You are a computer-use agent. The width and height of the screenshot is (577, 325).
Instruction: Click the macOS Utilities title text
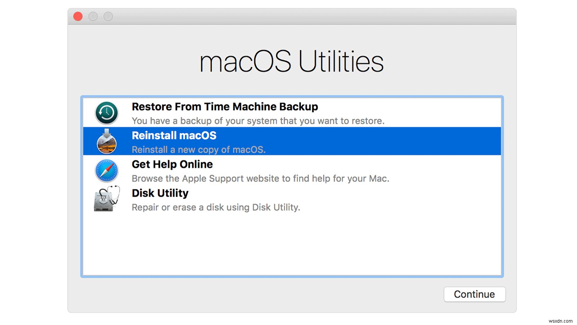pyautogui.click(x=291, y=61)
